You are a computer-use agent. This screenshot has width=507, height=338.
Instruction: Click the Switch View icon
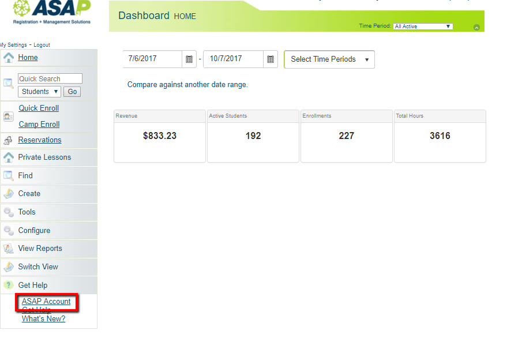point(9,267)
